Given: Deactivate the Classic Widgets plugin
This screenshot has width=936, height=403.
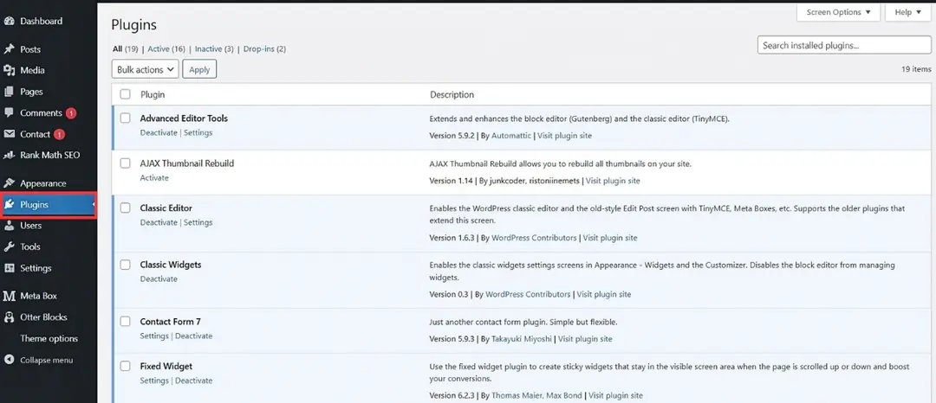Looking at the screenshot, I should pyautogui.click(x=159, y=279).
